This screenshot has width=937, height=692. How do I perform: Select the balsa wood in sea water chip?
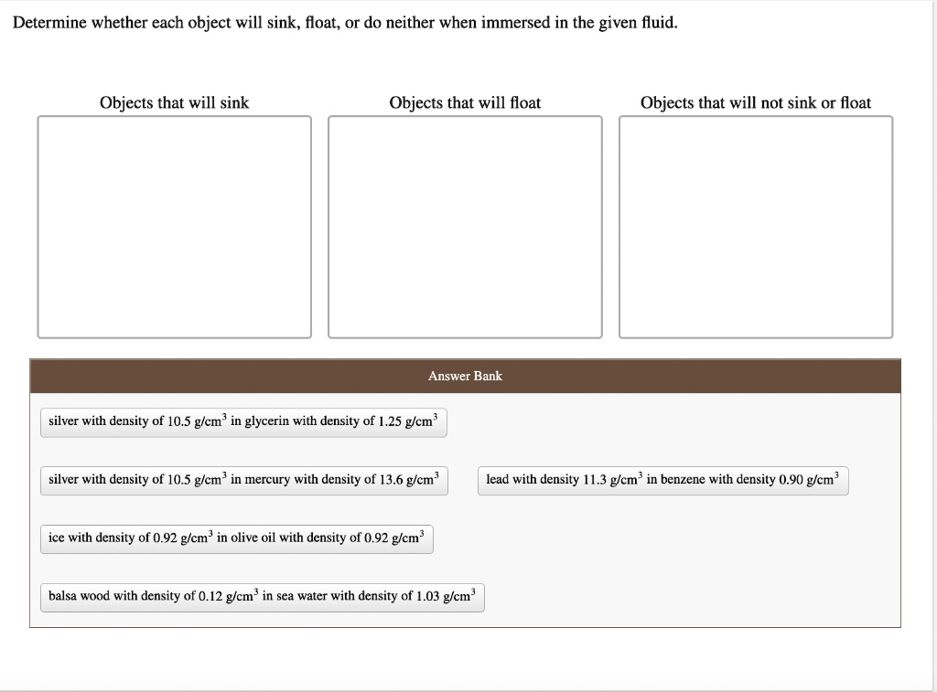point(262,597)
